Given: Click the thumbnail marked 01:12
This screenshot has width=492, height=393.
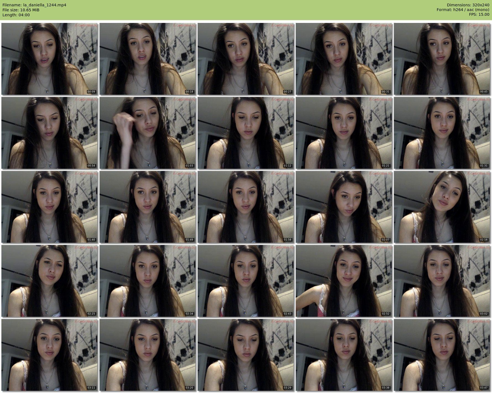Looking at the screenshot, I should (x=246, y=133).
